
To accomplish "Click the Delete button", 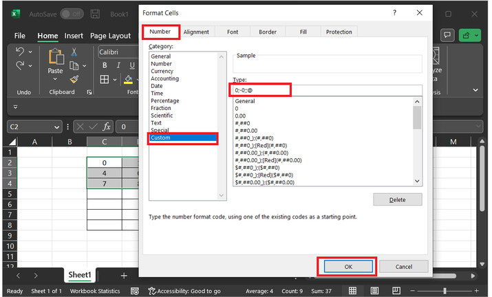I will click(397, 199).
